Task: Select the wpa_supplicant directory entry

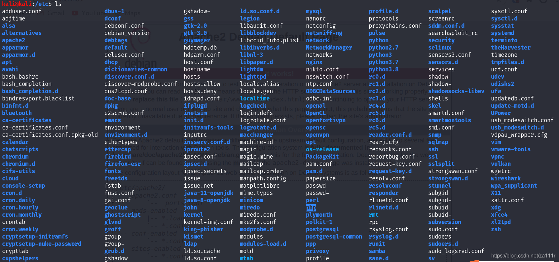Action: tap(514, 186)
